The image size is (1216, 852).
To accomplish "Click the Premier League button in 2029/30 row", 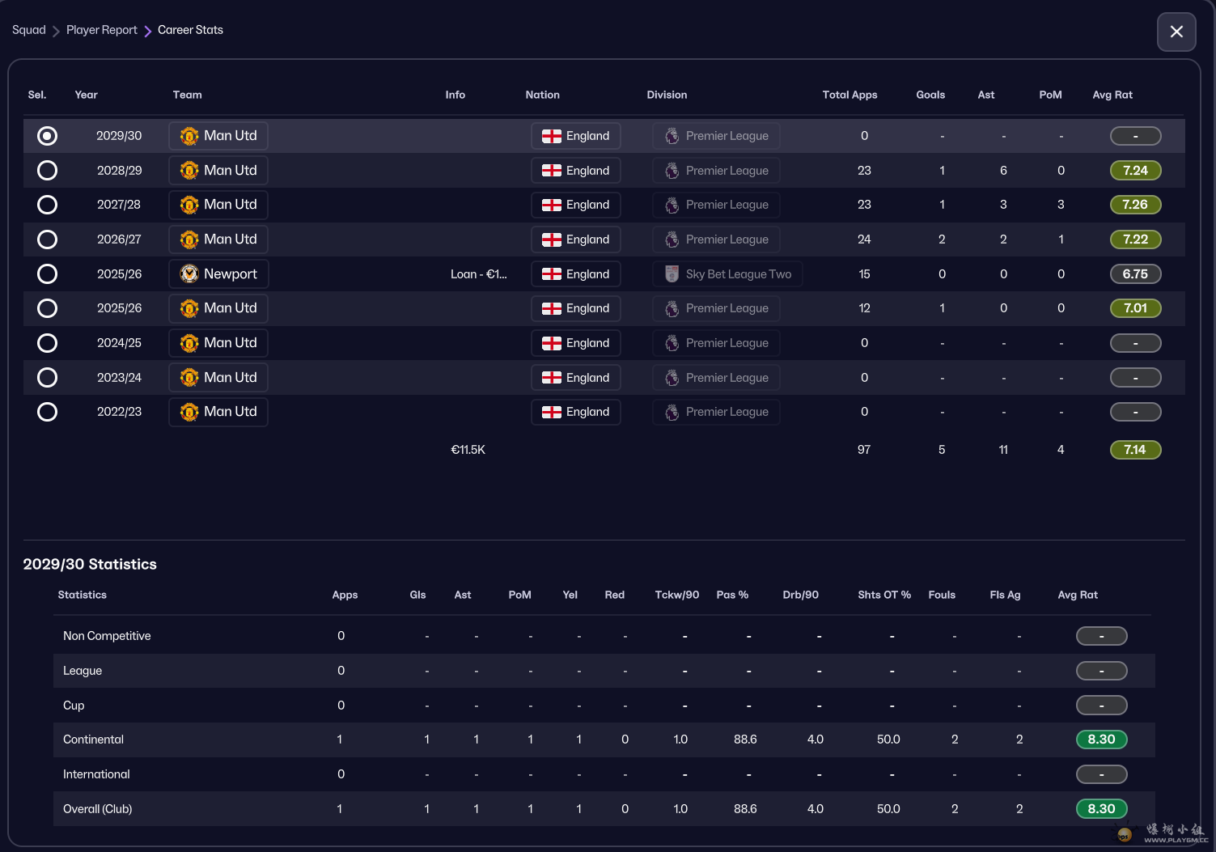I will 716,136.
